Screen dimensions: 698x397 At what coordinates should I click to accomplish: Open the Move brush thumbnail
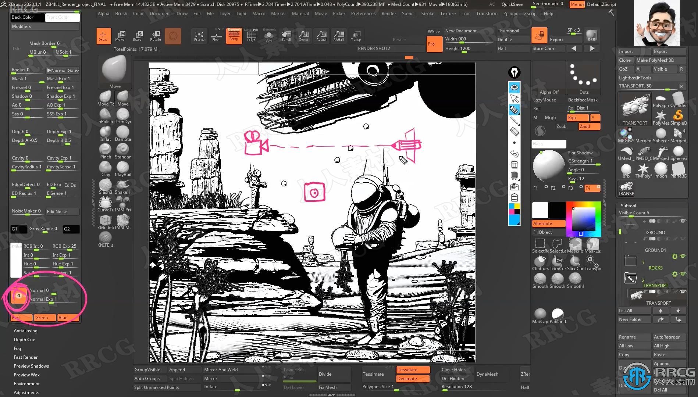(115, 72)
